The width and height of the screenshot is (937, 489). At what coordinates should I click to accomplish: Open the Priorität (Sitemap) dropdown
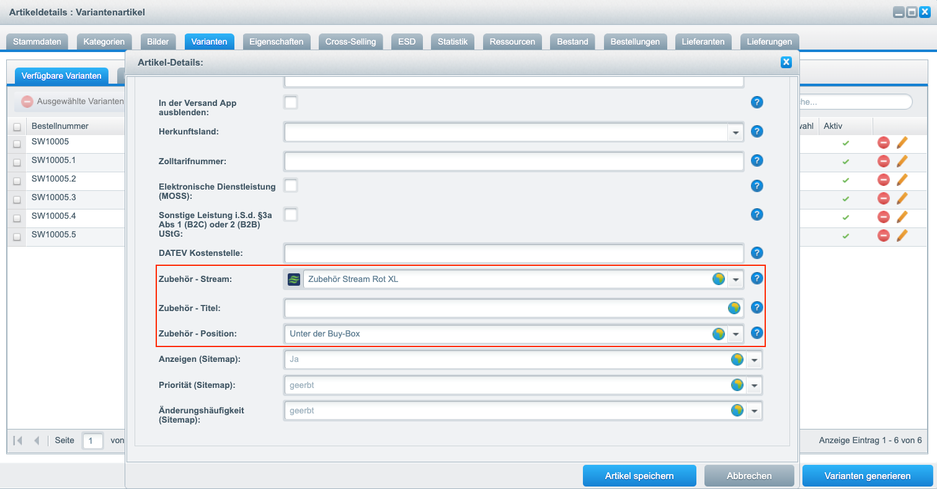[x=754, y=385]
